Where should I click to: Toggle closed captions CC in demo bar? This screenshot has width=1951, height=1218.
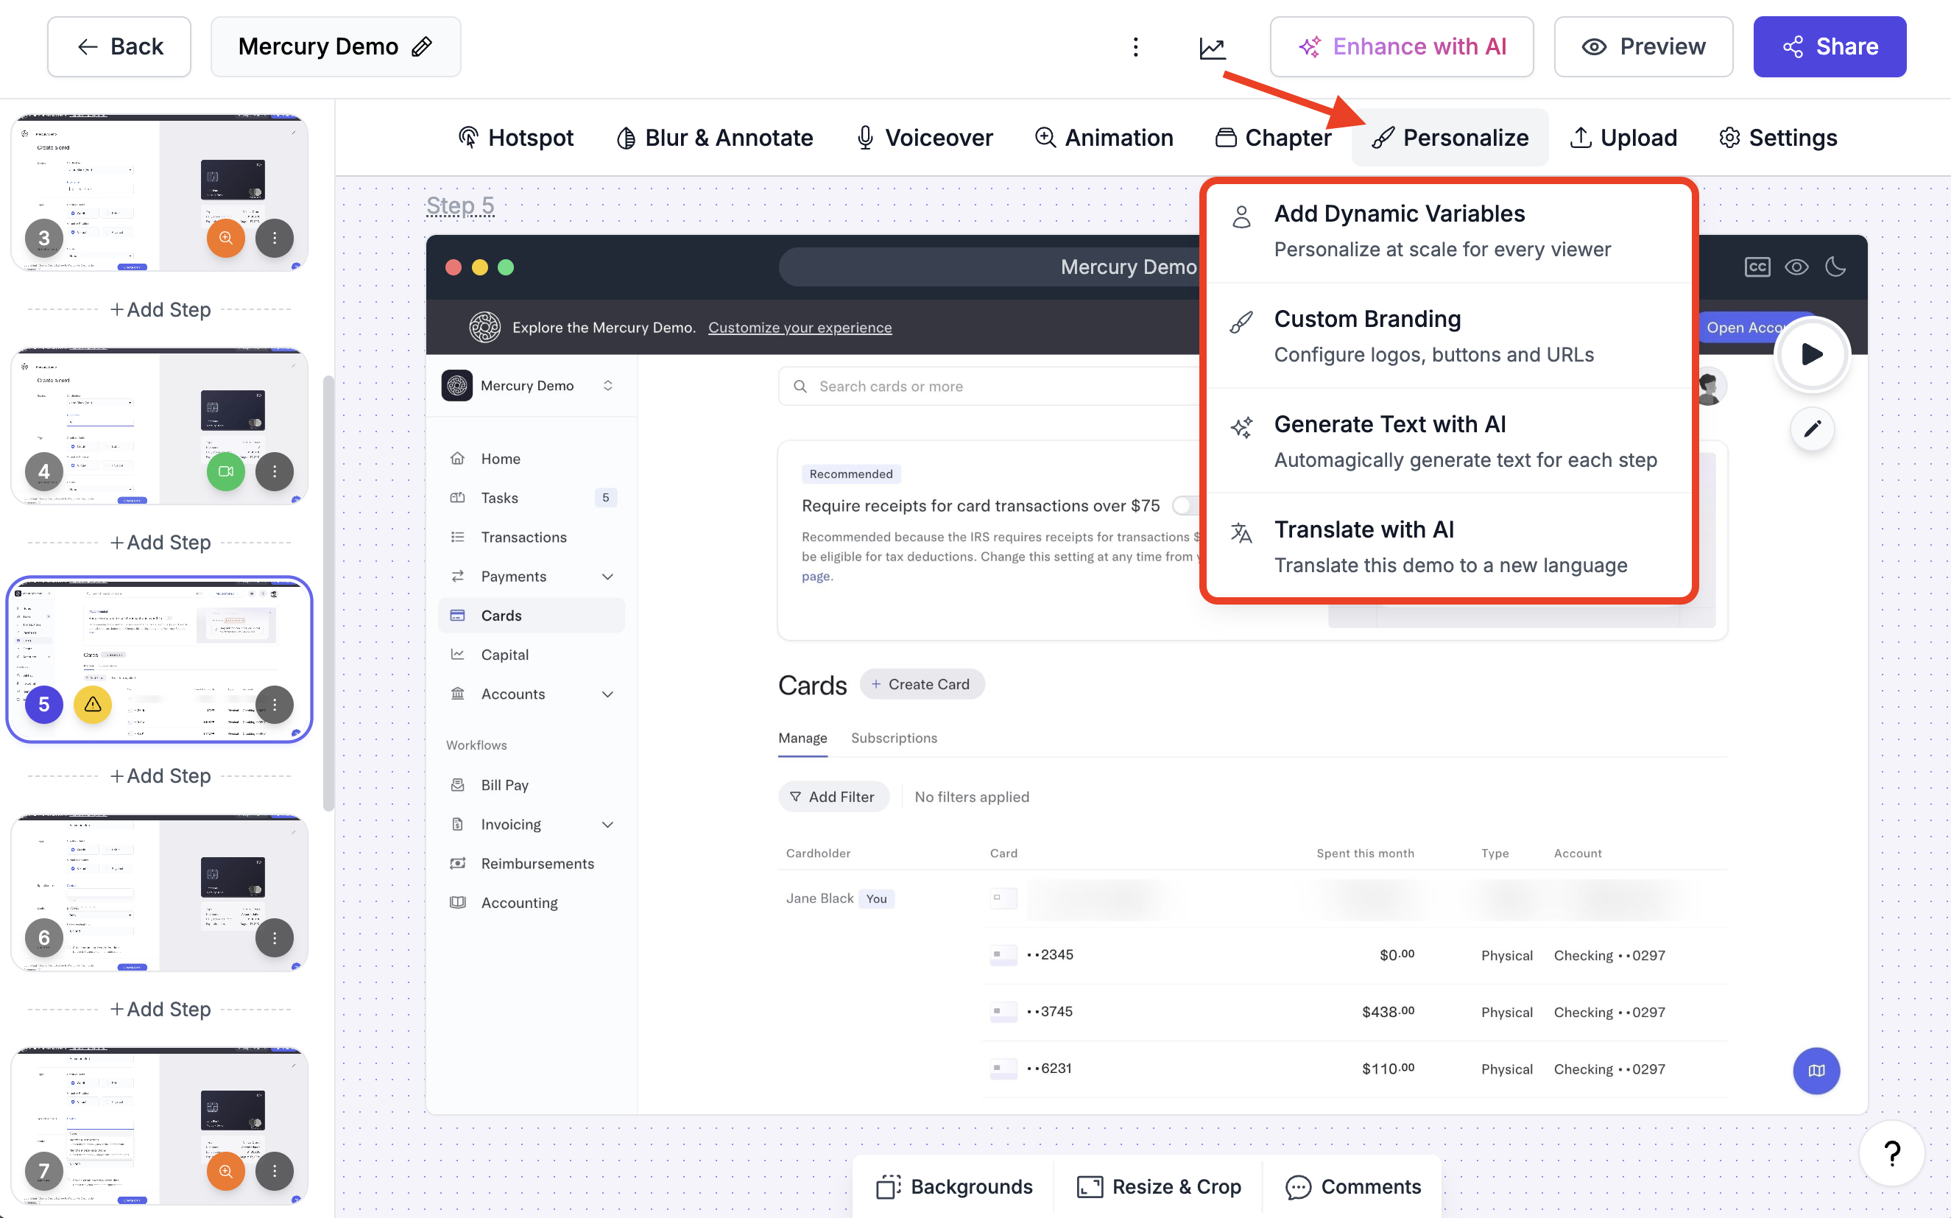pos(1757,267)
